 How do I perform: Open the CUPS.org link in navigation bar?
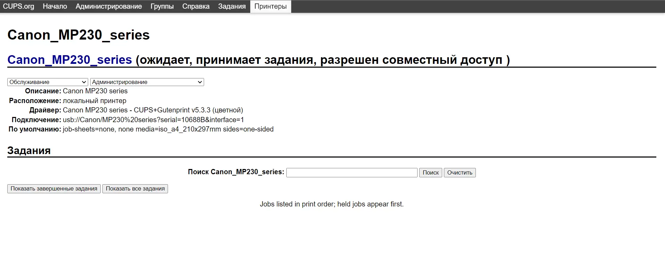tap(18, 6)
